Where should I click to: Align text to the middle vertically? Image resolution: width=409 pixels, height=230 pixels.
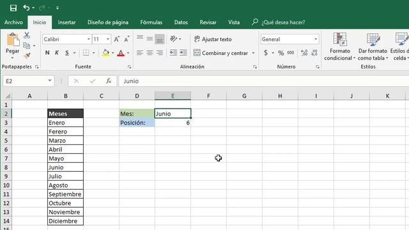[150, 39]
